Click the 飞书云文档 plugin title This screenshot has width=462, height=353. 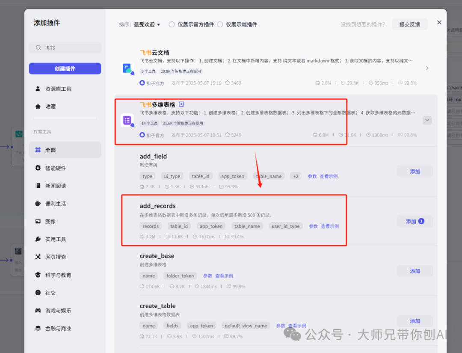(x=154, y=53)
